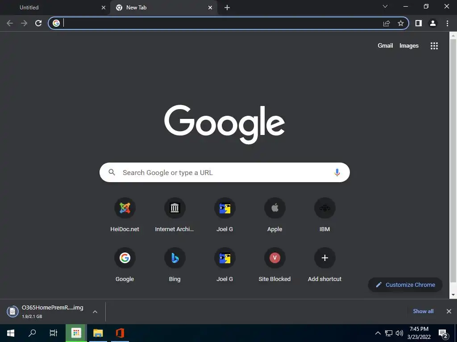Click Show all downloads
457x342 pixels.
pos(423,311)
